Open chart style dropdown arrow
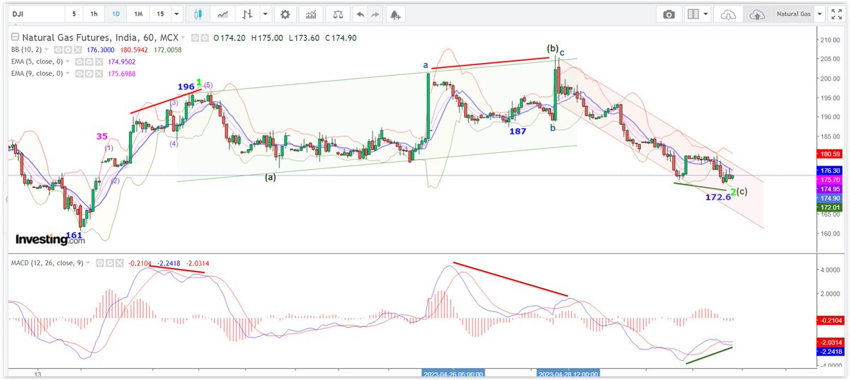The width and height of the screenshot is (850, 380). tap(264, 14)
